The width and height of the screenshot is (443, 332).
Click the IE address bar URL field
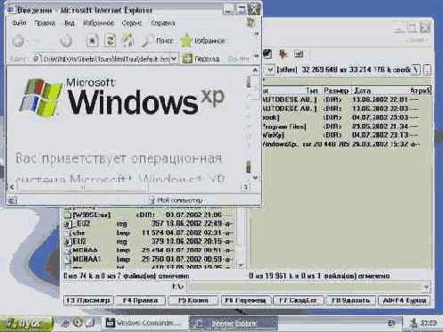[105, 59]
